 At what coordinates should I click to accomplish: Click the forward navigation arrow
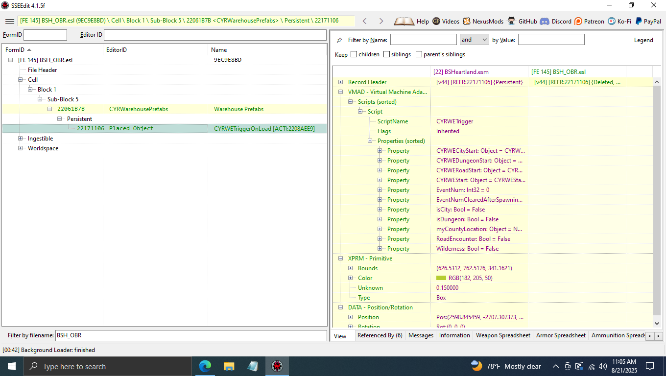[381, 21]
